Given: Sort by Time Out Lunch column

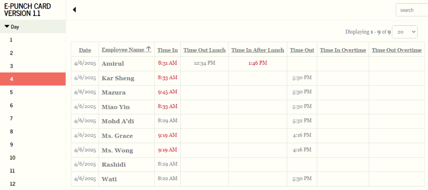Looking at the screenshot, I should [204, 50].
